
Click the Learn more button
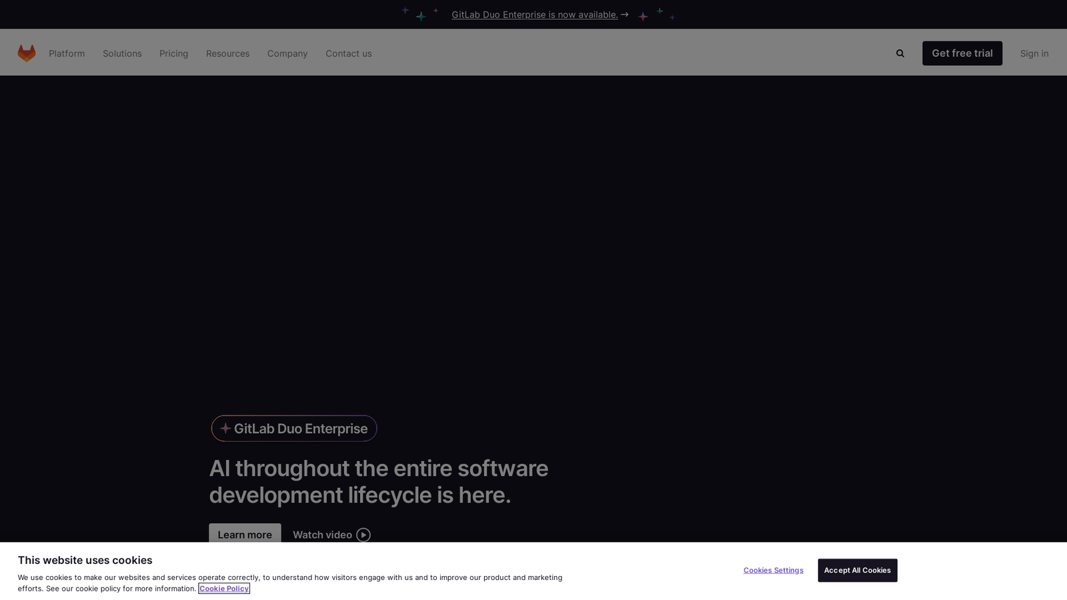245,534
